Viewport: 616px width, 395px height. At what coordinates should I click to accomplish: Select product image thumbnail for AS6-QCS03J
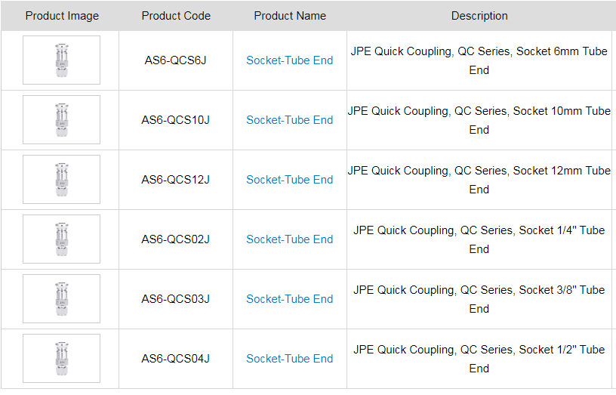tap(61, 299)
